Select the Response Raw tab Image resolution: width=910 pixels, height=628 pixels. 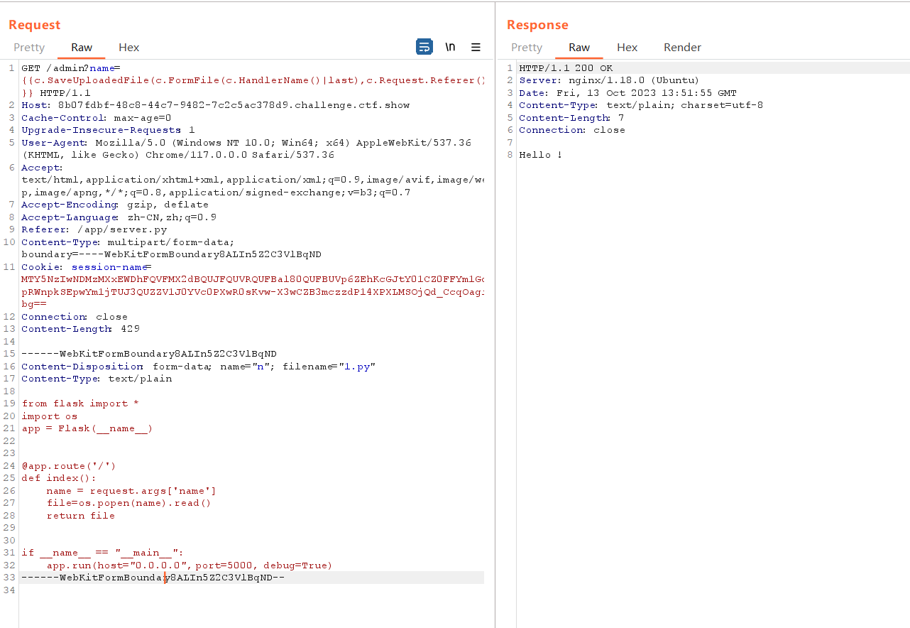click(x=579, y=47)
